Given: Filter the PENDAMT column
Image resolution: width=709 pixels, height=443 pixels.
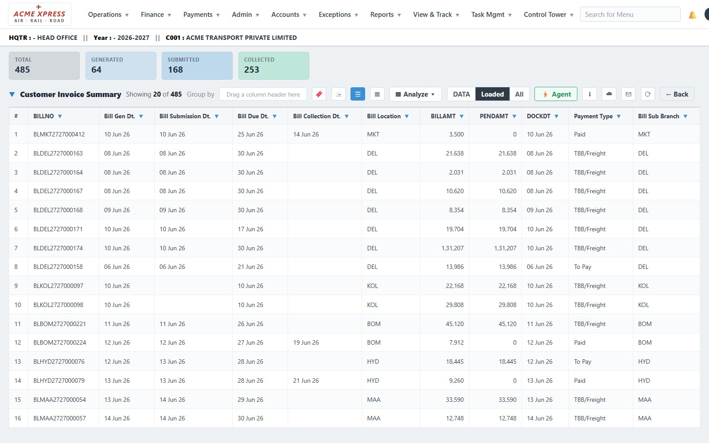Looking at the screenshot, I should tap(514, 117).
